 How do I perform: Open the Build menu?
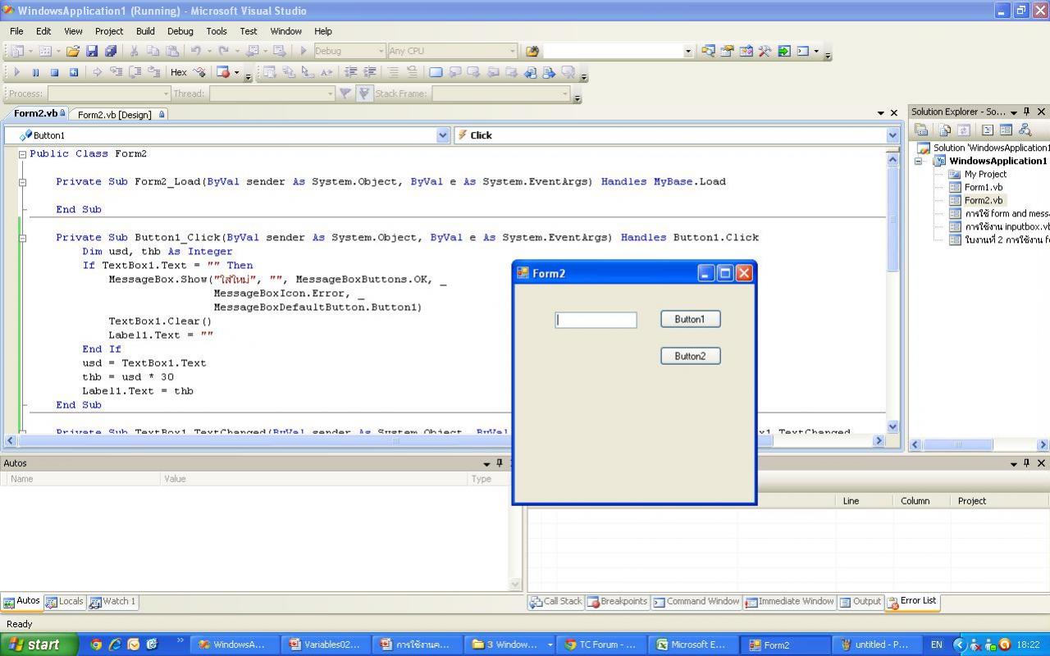[145, 31]
